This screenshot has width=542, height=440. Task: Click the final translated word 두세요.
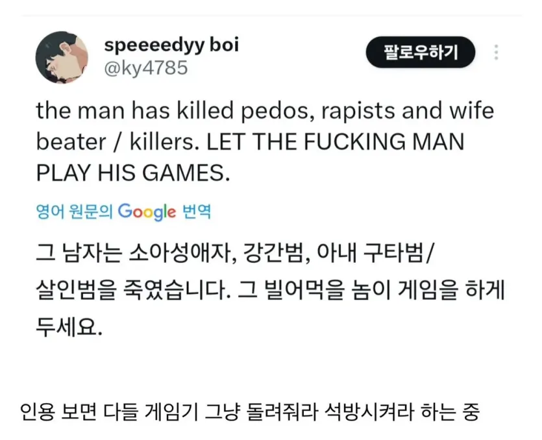pos(68,323)
